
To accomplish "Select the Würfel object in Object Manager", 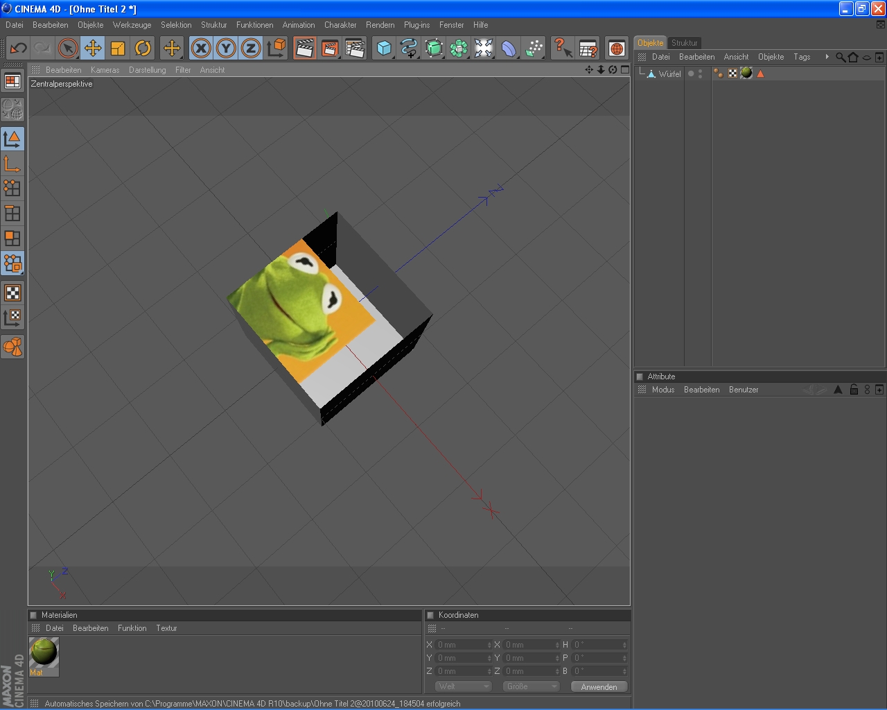I will [x=669, y=74].
